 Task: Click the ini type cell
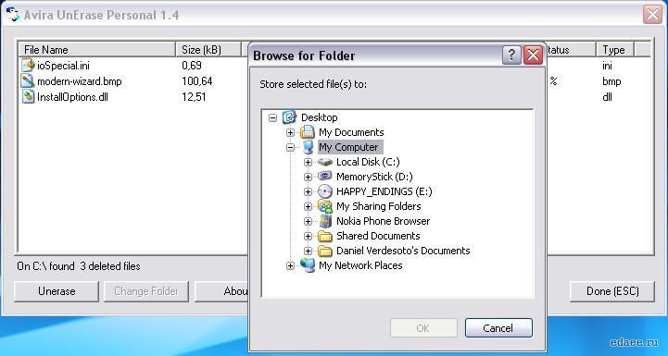(607, 66)
